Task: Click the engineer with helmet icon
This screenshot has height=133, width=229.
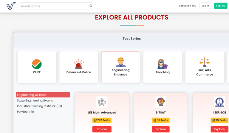Action: pyautogui.click(x=121, y=62)
